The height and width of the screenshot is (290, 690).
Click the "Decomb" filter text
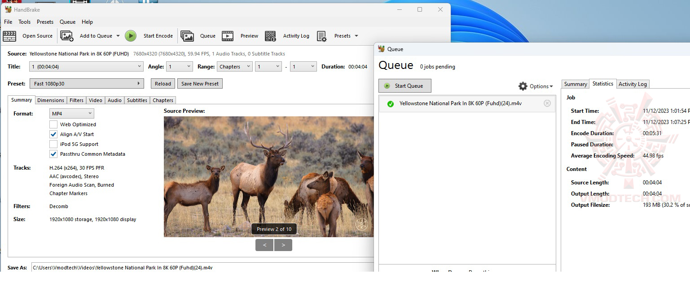[59, 206]
